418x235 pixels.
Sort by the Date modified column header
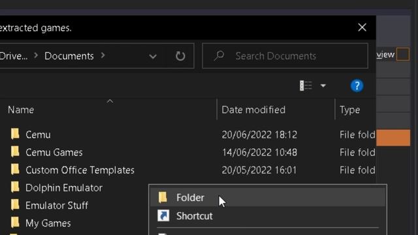(x=253, y=110)
